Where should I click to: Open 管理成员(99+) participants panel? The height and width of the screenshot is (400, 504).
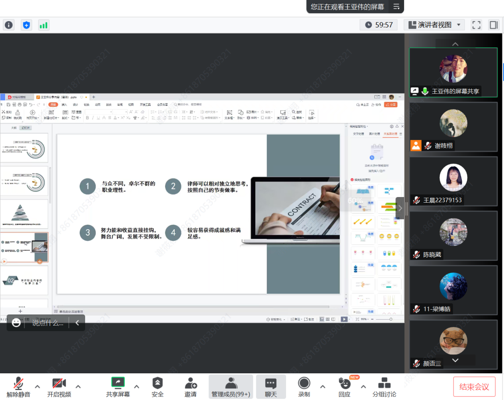tap(231, 387)
